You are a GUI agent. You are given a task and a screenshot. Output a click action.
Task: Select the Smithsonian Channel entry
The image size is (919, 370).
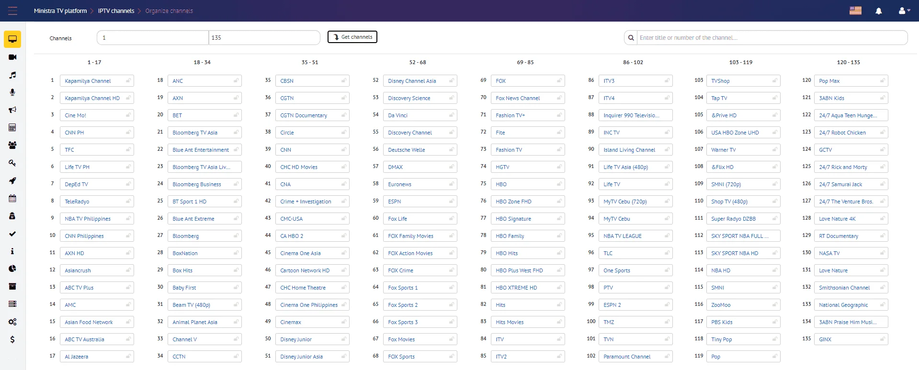[851, 287]
